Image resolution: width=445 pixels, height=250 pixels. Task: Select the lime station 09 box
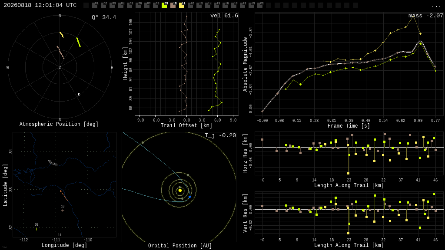[x=164, y=5]
